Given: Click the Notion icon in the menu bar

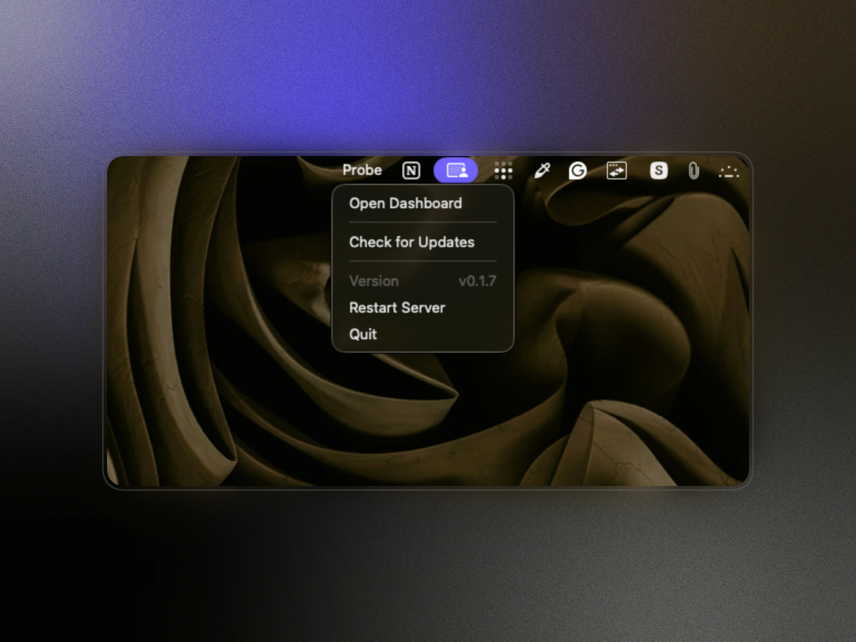Looking at the screenshot, I should tap(411, 170).
